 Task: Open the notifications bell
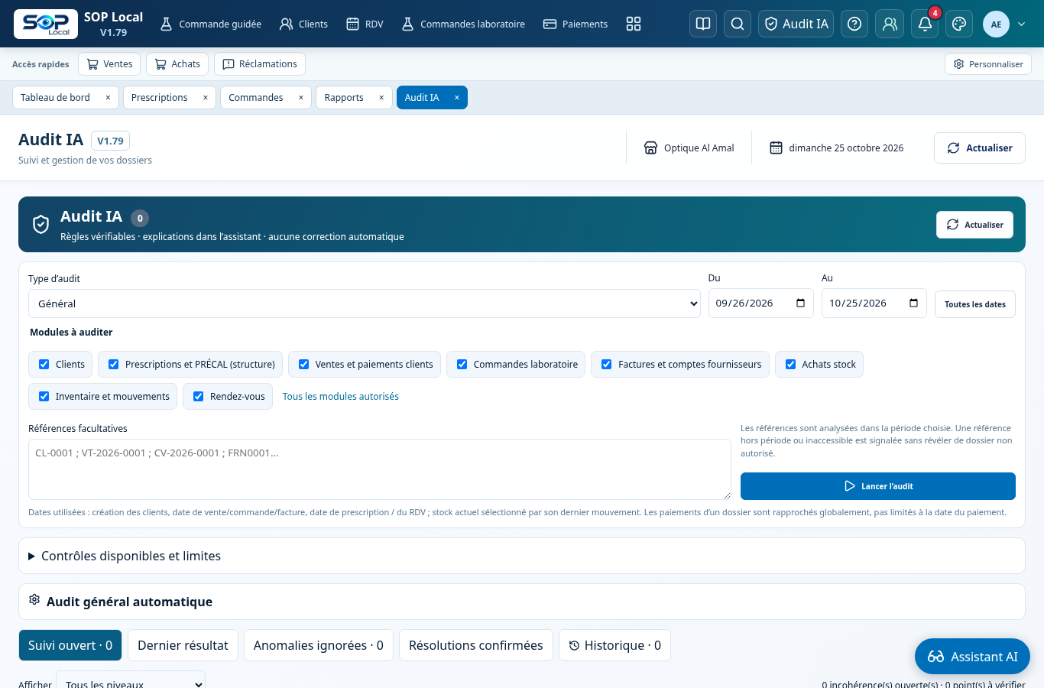(x=925, y=24)
